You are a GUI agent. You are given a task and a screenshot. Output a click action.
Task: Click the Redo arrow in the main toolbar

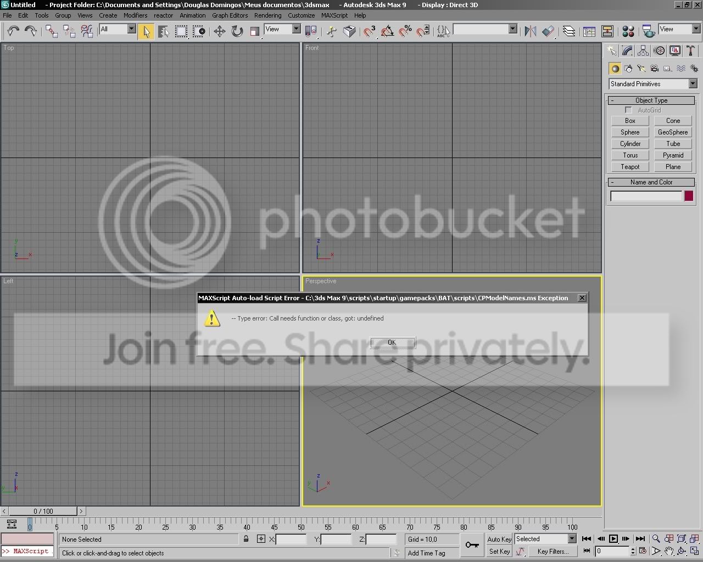click(31, 31)
